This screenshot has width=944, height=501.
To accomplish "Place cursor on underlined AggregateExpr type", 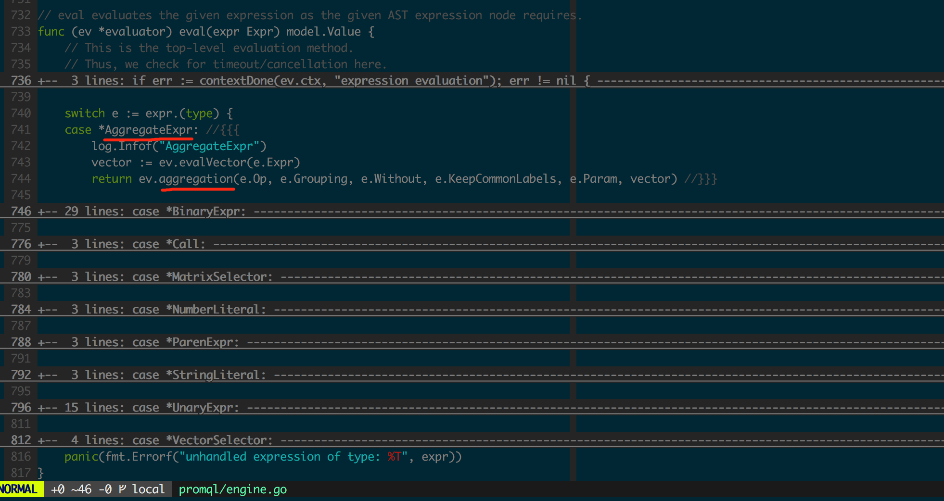I will (148, 130).
